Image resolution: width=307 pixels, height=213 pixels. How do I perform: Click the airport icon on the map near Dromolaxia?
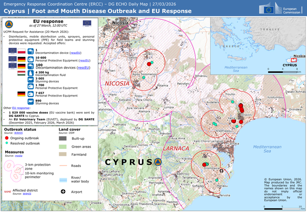click(x=221, y=171)
